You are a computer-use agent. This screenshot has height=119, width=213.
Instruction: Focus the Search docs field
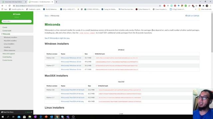[17, 21]
